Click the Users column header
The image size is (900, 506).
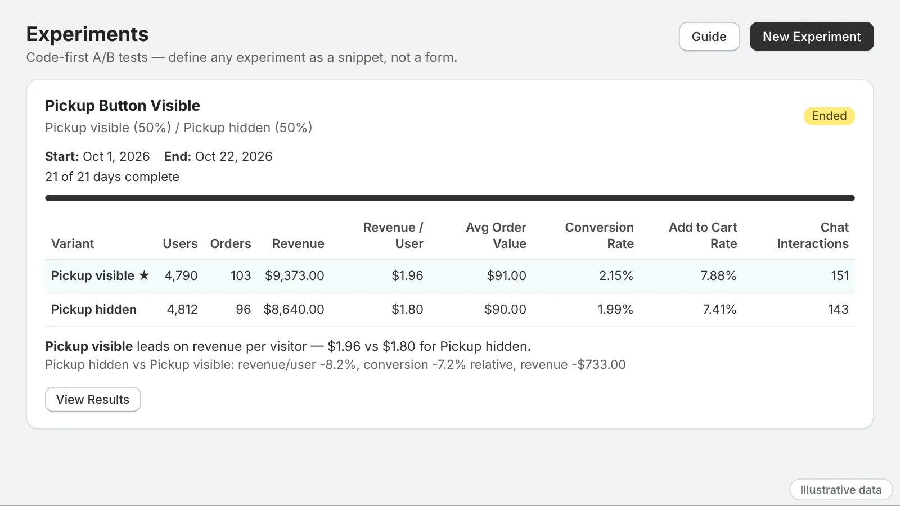pos(180,243)
